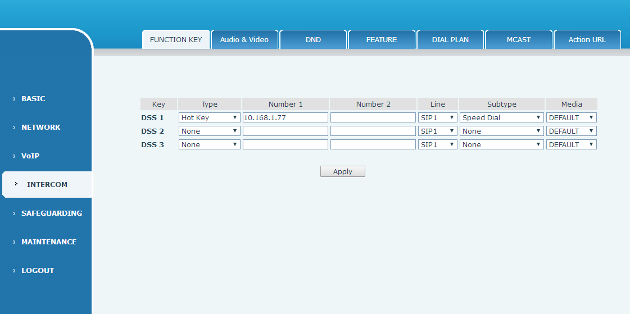This screenshot has height=314, width=630.
Task: Expand the DSS 1 Type dropdown
Action: 209,118
